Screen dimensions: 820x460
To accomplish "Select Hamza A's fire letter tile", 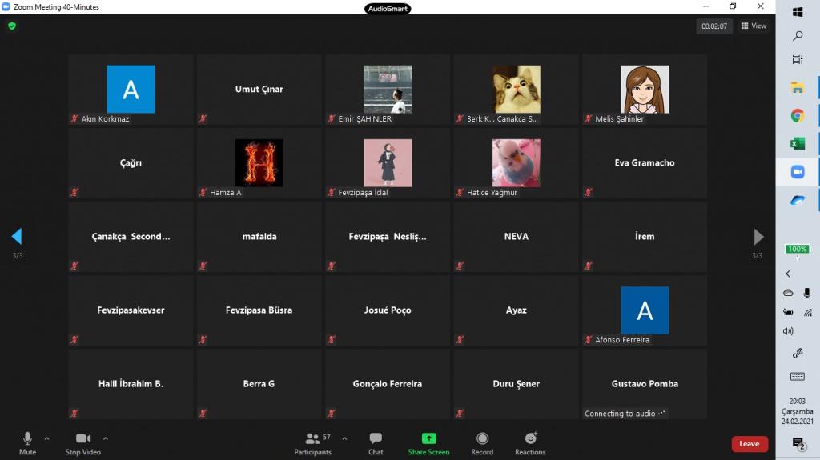I will pyautogui.click(x=259, y=163).
